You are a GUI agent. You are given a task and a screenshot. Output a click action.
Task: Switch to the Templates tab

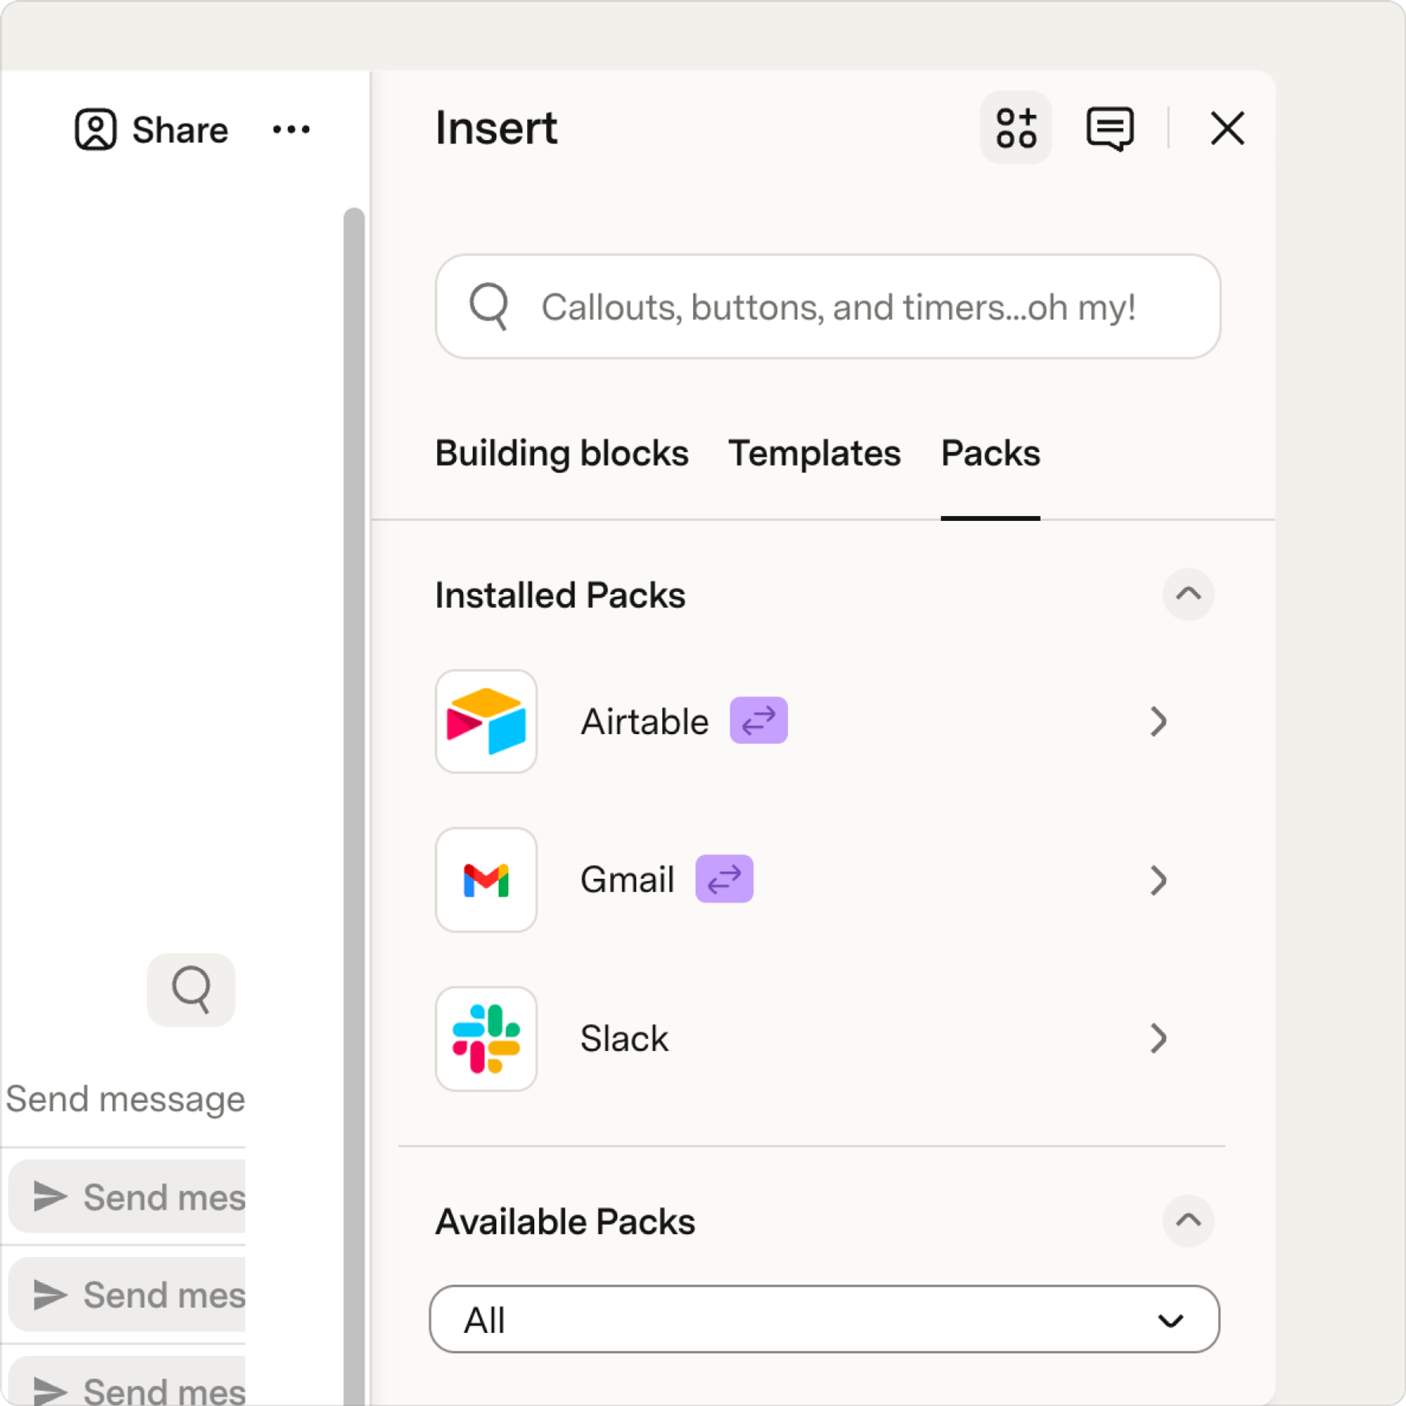pyautogui.click(x=814, y=453)
